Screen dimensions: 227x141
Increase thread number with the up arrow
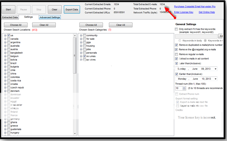[184, 87]
